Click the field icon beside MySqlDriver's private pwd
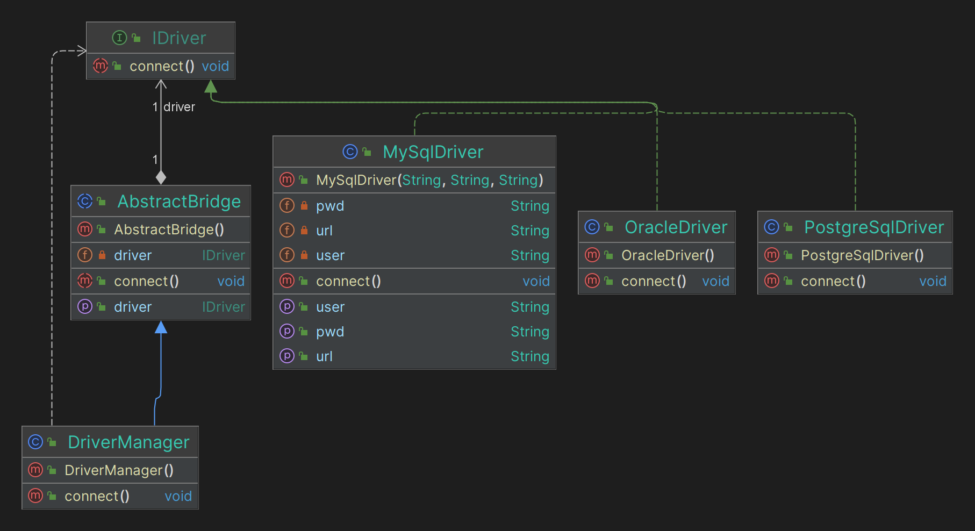The width and height of the screenshot is (975, 531). coord(287,206)
